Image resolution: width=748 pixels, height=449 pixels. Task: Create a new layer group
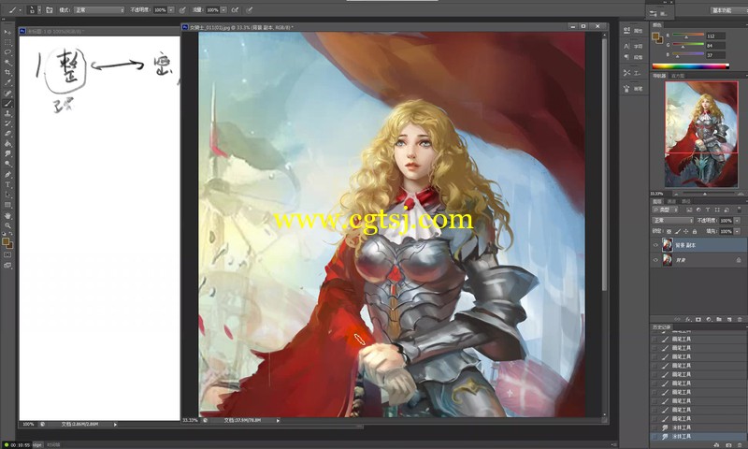click(719, 319)
